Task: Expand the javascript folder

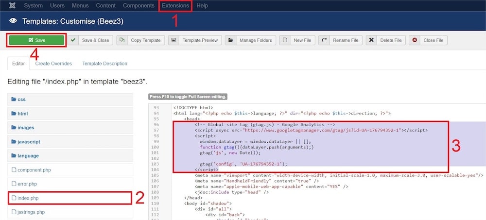Action: click(29, 142)
